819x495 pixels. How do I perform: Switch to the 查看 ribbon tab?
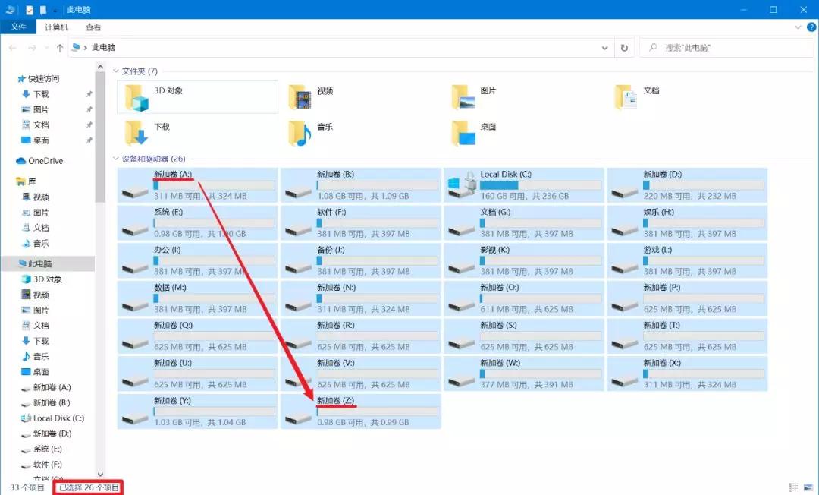click(93, 27)
